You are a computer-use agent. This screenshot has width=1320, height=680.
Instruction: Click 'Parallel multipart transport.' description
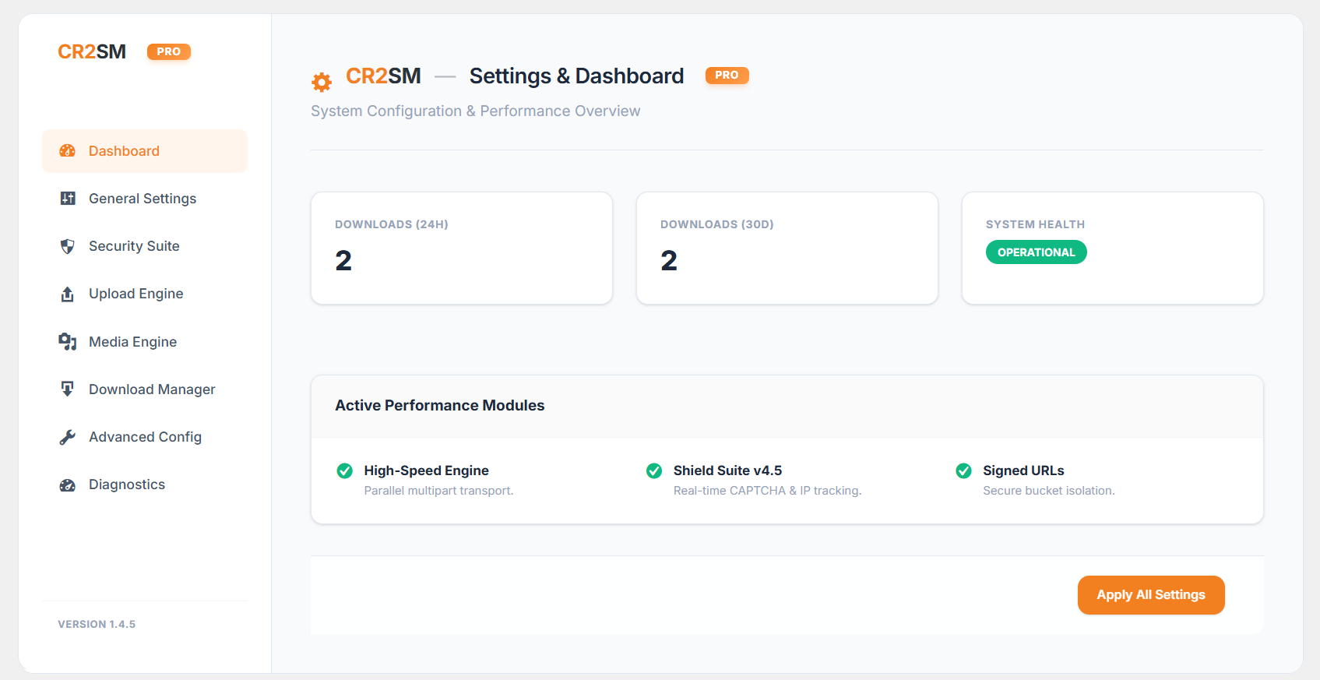439,491
